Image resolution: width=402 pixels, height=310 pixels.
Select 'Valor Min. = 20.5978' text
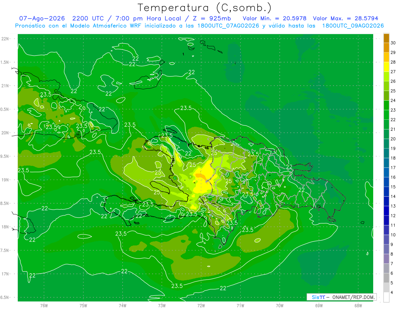click(x=274, y=18)
